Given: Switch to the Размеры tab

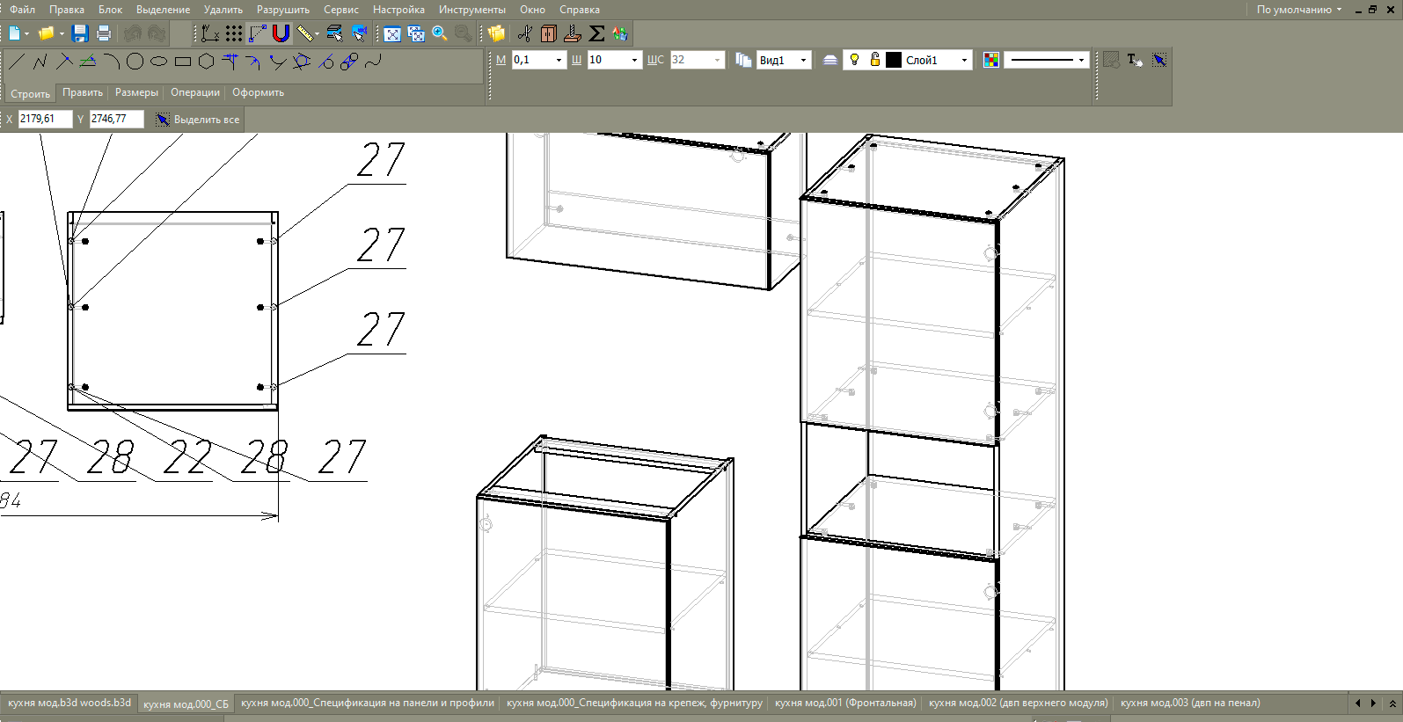Looking at the screenshot, I should (x=137, y=92).
